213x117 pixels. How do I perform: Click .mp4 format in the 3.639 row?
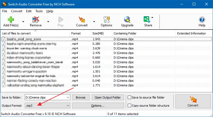[x=75, y=48]
